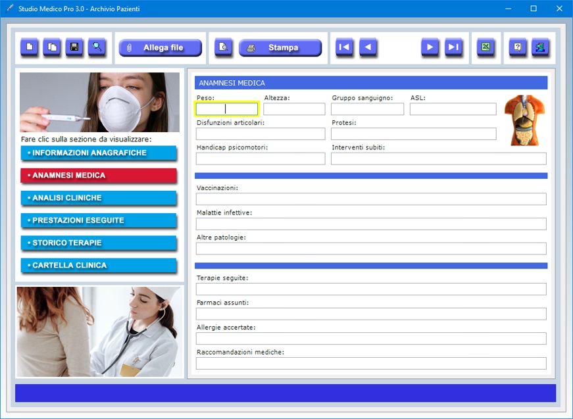Viewport: 573px width, 419px height.
Task: Click the Malattie infettive field
Action: [371, 224]
